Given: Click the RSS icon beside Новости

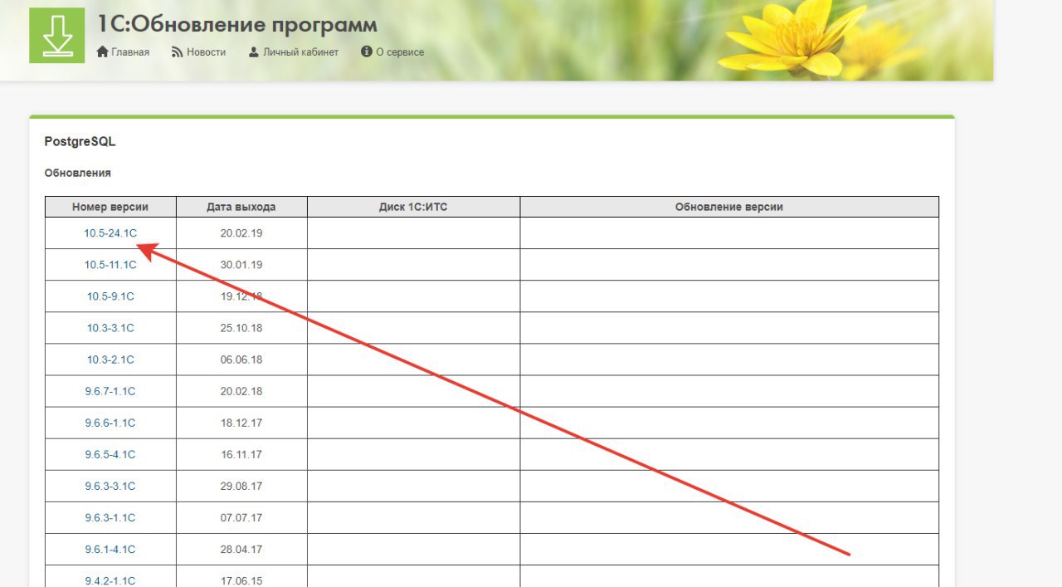Looking at the screenshot, I should pos(178,51).
